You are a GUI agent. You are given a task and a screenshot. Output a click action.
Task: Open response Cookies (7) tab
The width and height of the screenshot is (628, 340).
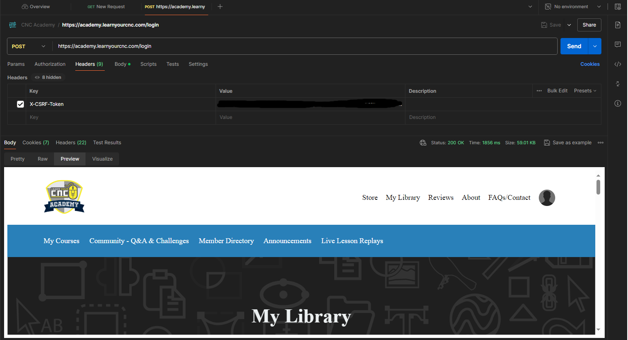(36, 143)
